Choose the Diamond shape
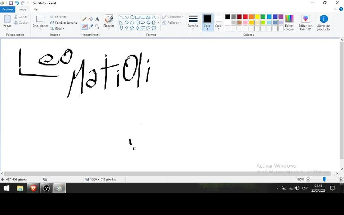Screen dimensions: 344x215 coord(127,22)
